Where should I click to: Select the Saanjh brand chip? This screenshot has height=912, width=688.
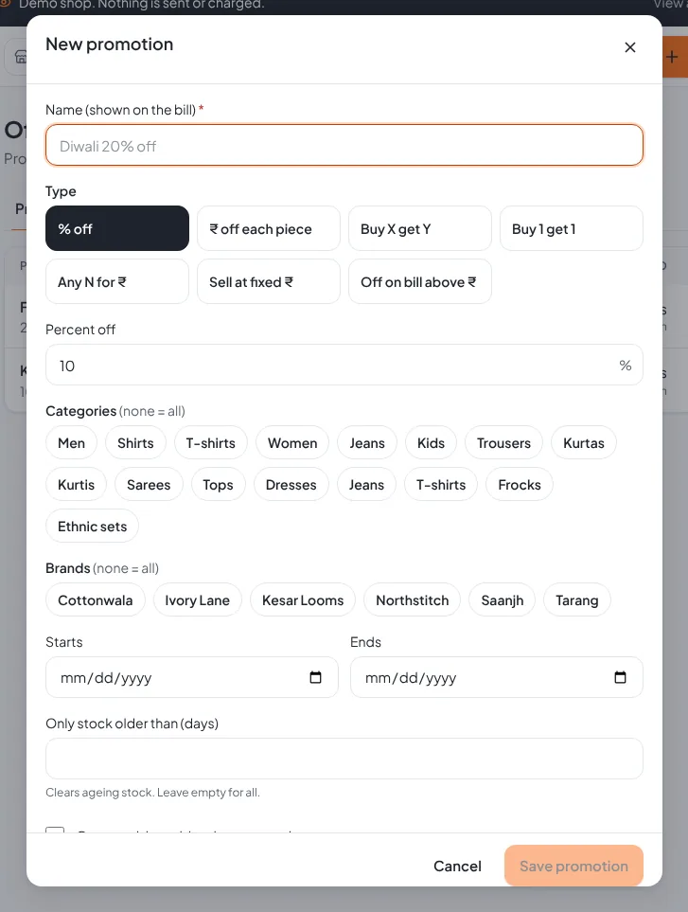pos(503,599)
